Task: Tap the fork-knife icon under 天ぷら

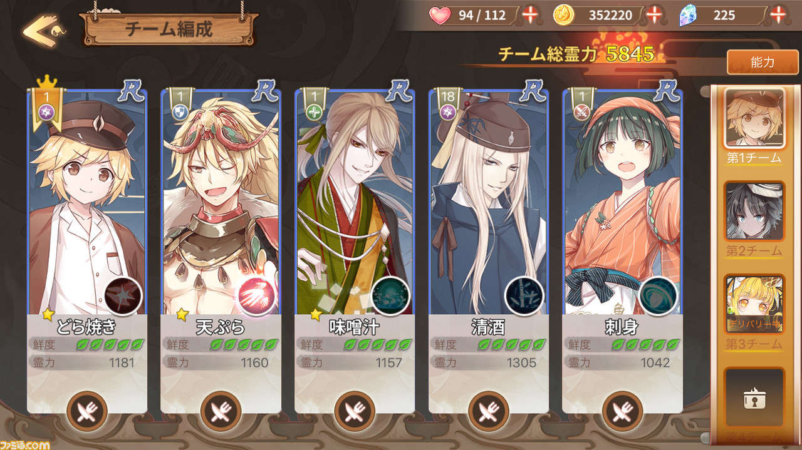Action: 221,411
